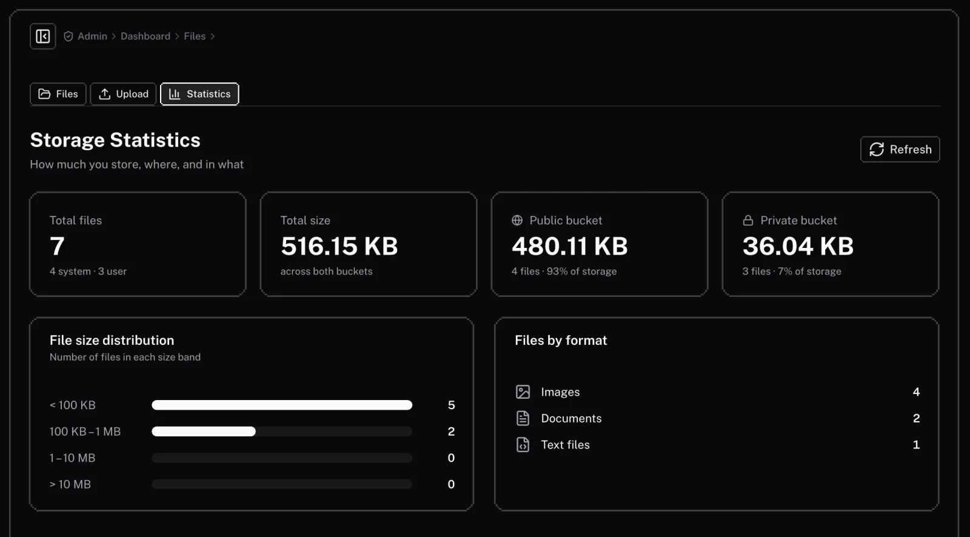The image size is (970, 537).
Task: Switch to the Upload tab
Action: pos(124,94)
